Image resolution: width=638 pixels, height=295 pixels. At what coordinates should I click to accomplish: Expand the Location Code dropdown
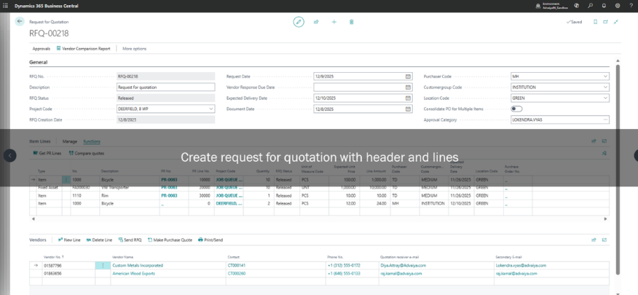[x=605, y=98]
